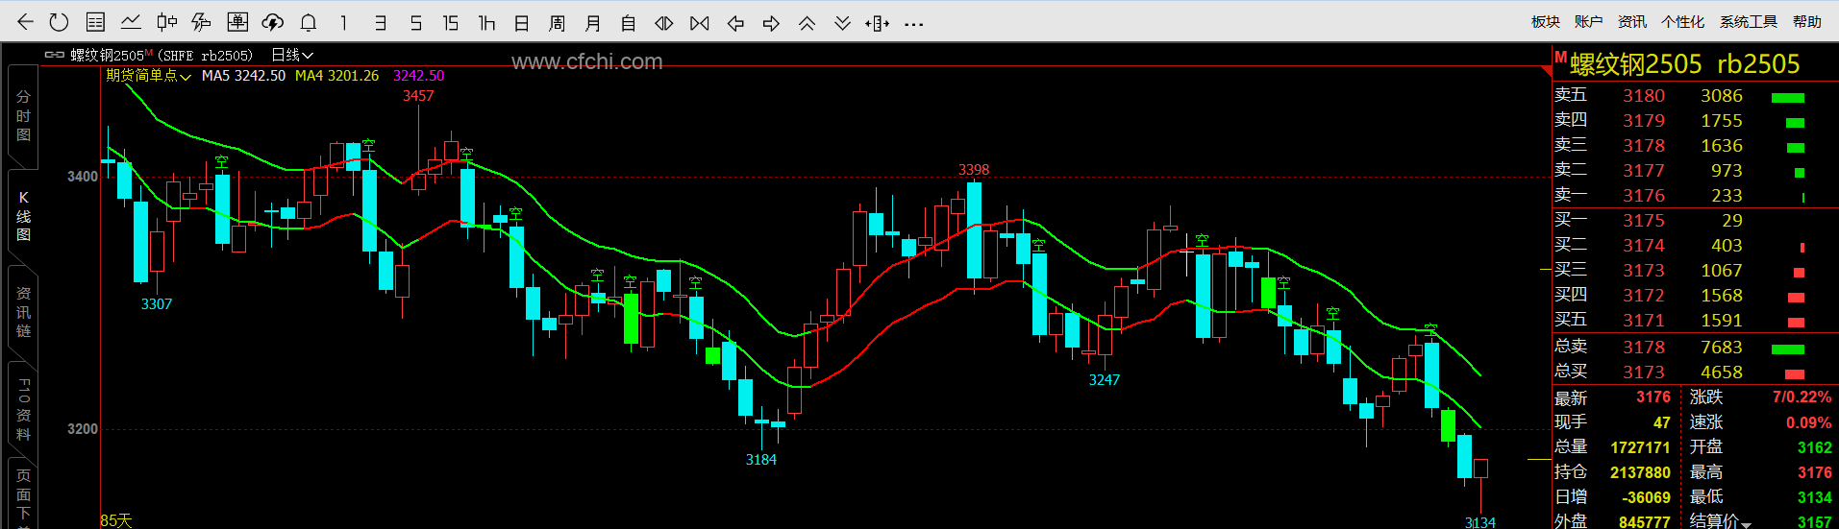Screen dimensions: 1839x529
Task: Shift chart left with hollow left arrow
Action: (x=735, y=22)
